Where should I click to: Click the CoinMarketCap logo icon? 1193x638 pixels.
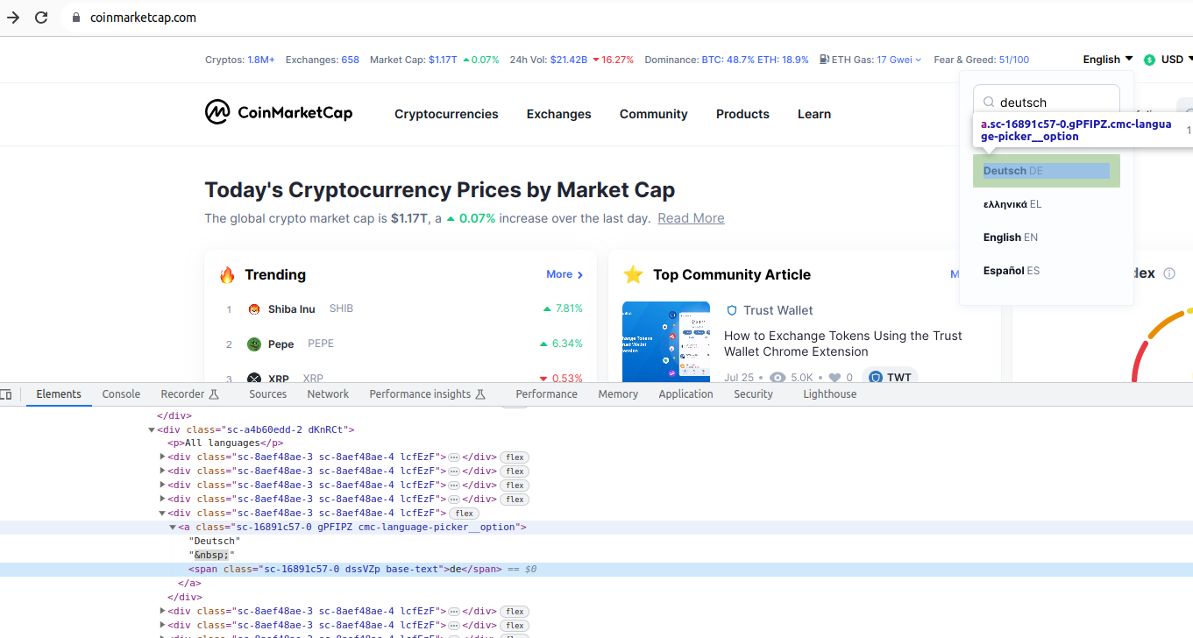(x=217, y=112)
